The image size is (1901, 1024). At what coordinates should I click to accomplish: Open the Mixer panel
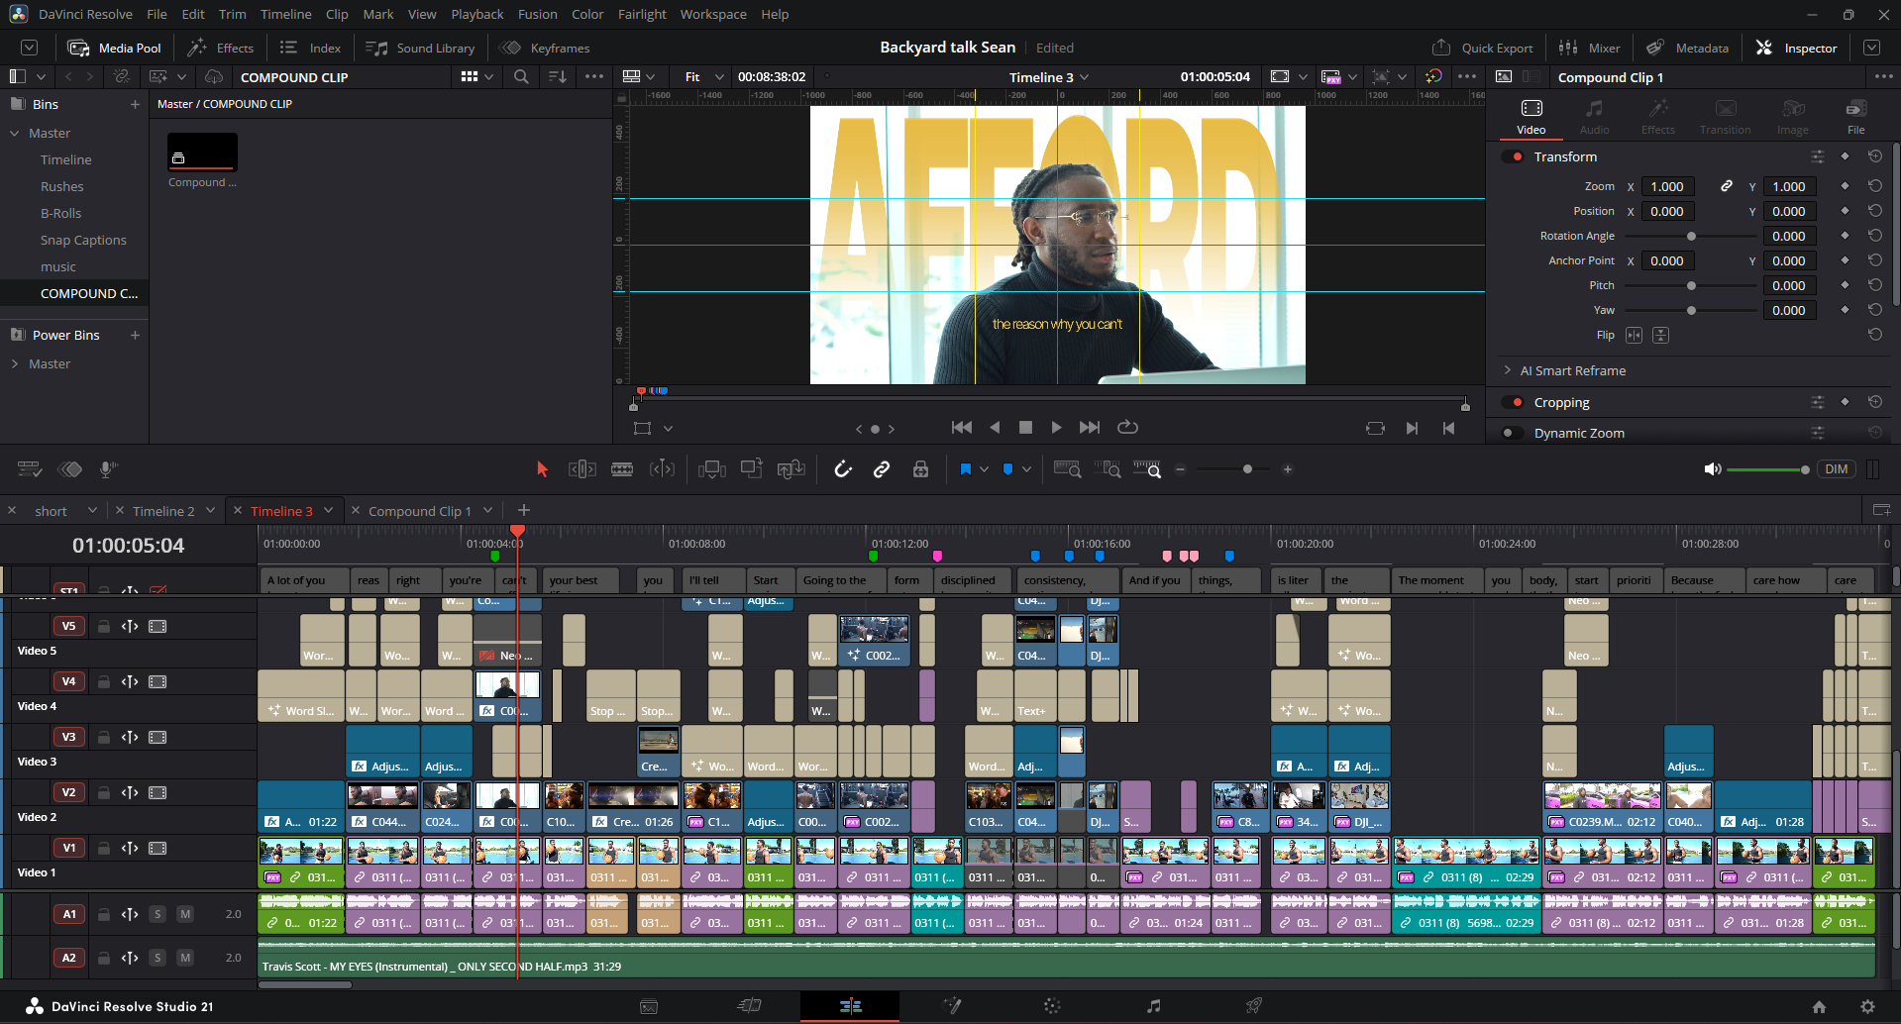1590,48
